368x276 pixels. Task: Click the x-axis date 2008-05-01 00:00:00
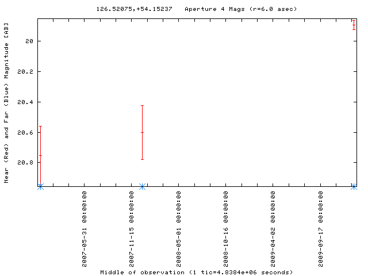(179, 229)
